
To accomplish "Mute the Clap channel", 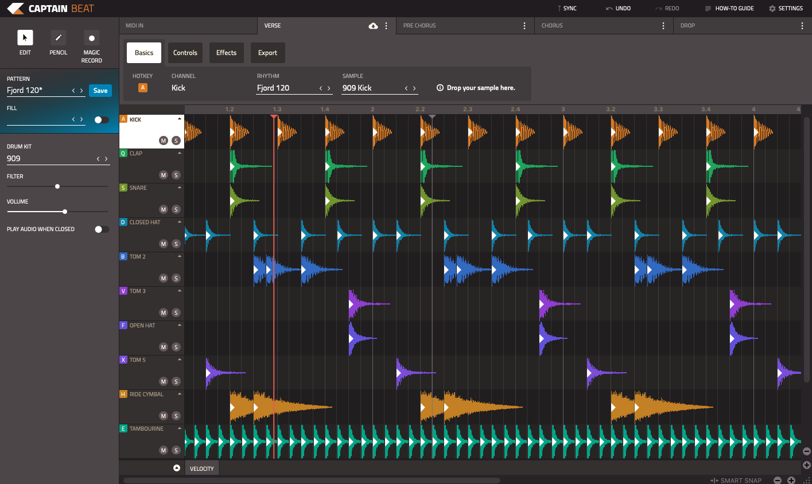I will click(164, 175).
